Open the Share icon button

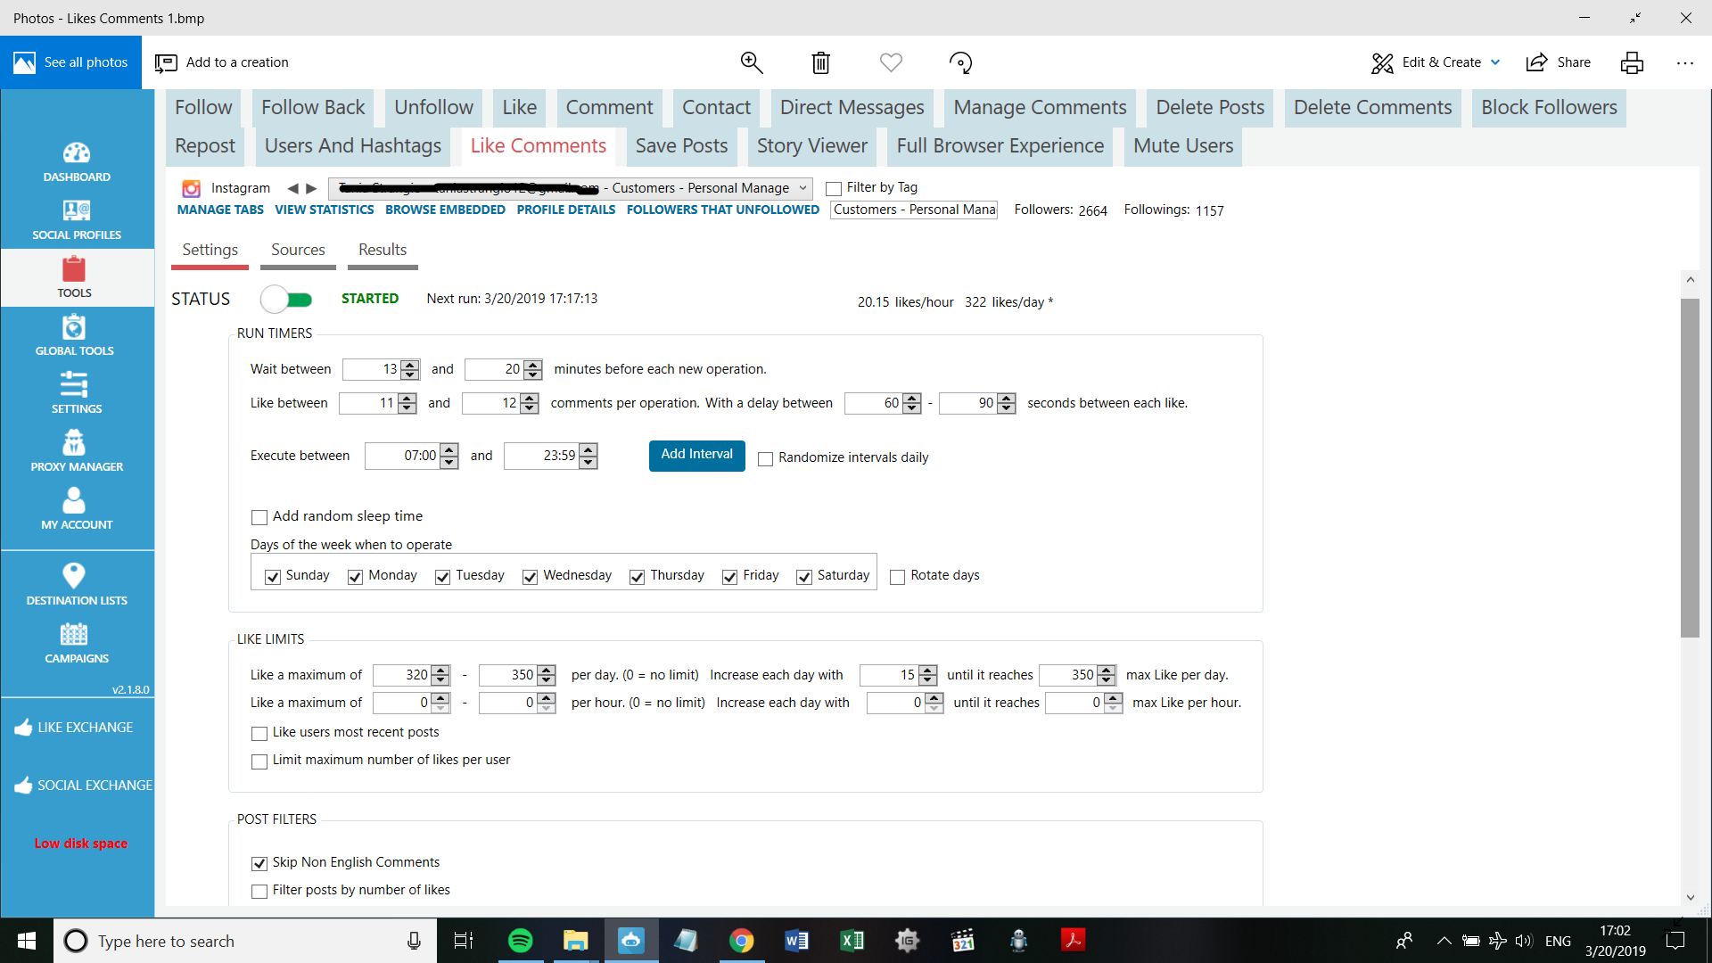(x=1559, y=62)
